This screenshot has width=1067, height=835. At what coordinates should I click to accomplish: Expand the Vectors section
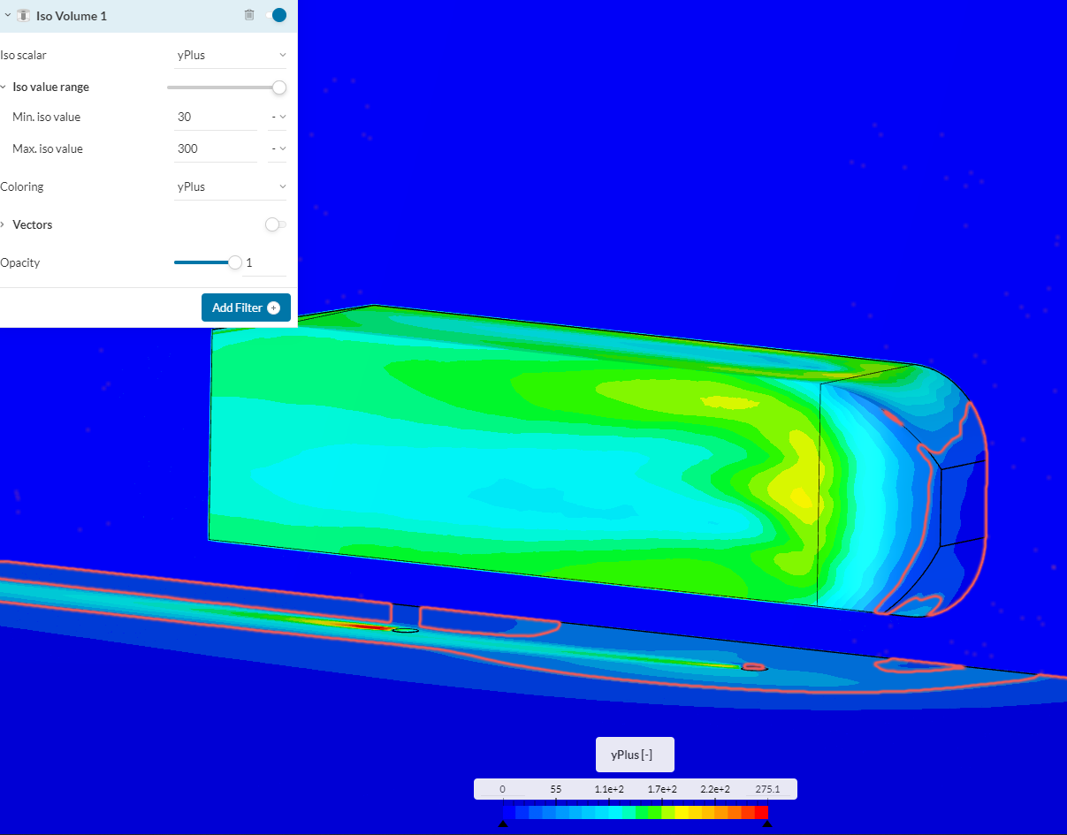click(4, 224)
